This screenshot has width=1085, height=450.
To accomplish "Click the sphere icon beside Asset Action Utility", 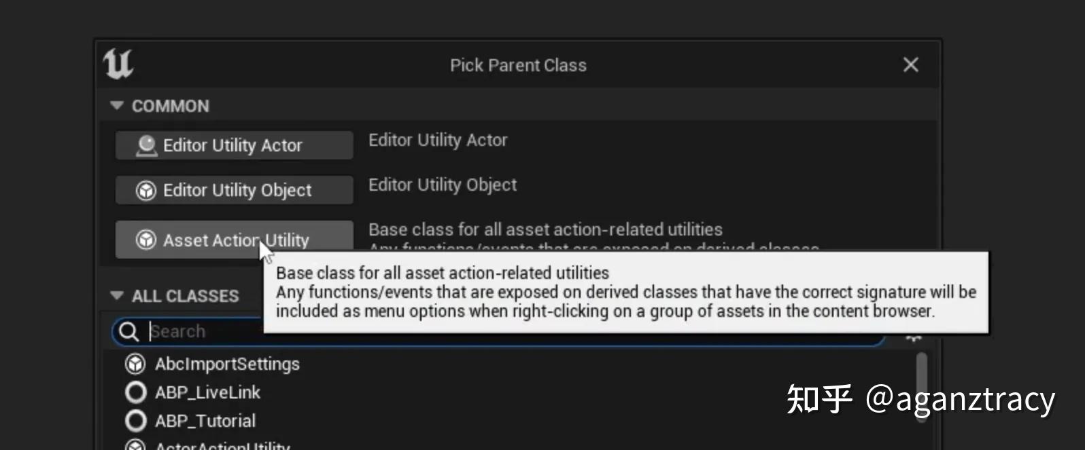I will [x=145, y=239].
